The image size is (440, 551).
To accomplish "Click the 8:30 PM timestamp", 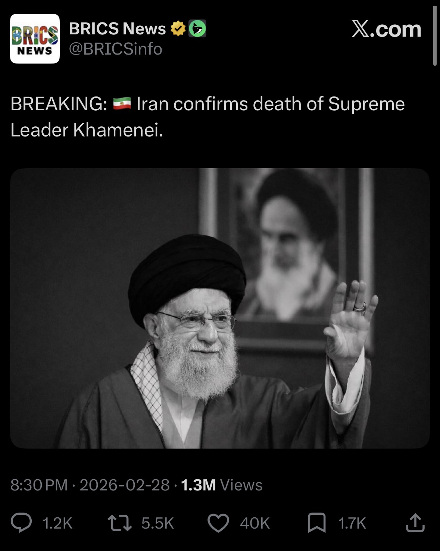I will [x=39, y=485].
